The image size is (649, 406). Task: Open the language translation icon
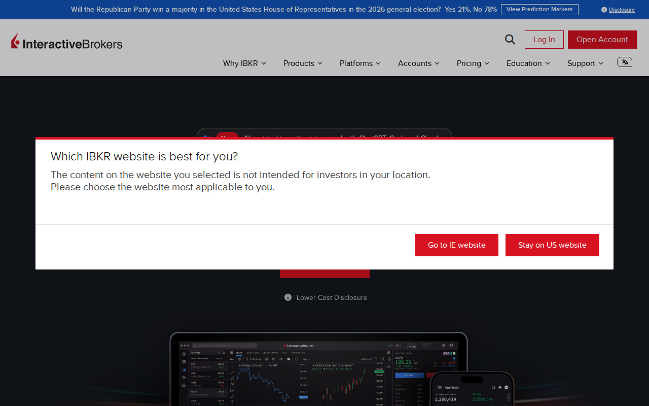(x=625, y=62)
